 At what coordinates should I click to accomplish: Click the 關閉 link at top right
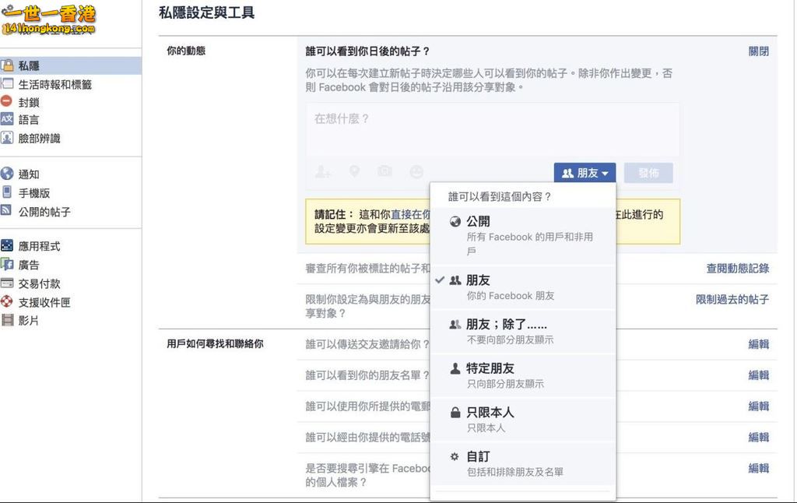pyautogui.click(x=758, y=51)
